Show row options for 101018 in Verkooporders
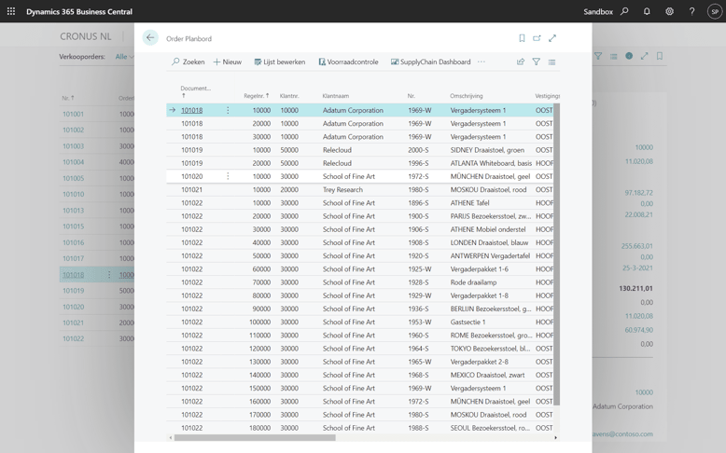 click(109, 275)
